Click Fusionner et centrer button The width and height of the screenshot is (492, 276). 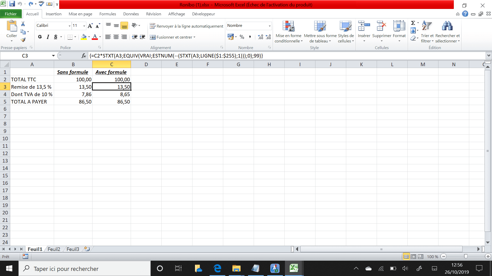click(x=172, y=37)
